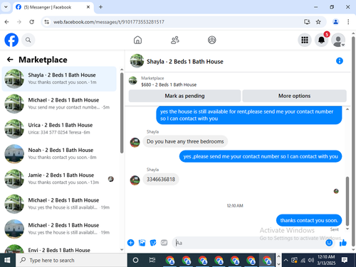356x267 pixels.
Task: Open volume control in tray
Action: (x=310, y=260)
